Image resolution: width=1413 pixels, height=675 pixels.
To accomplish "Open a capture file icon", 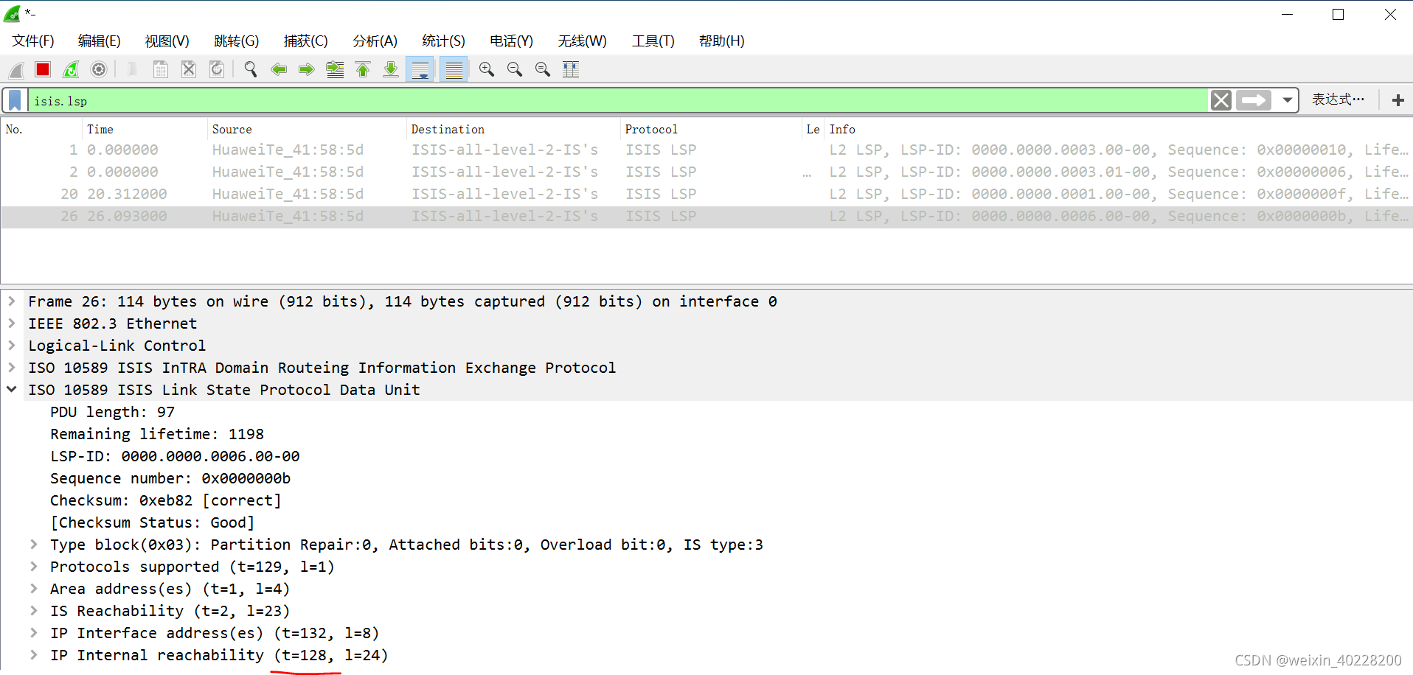I will click(132, 69).
